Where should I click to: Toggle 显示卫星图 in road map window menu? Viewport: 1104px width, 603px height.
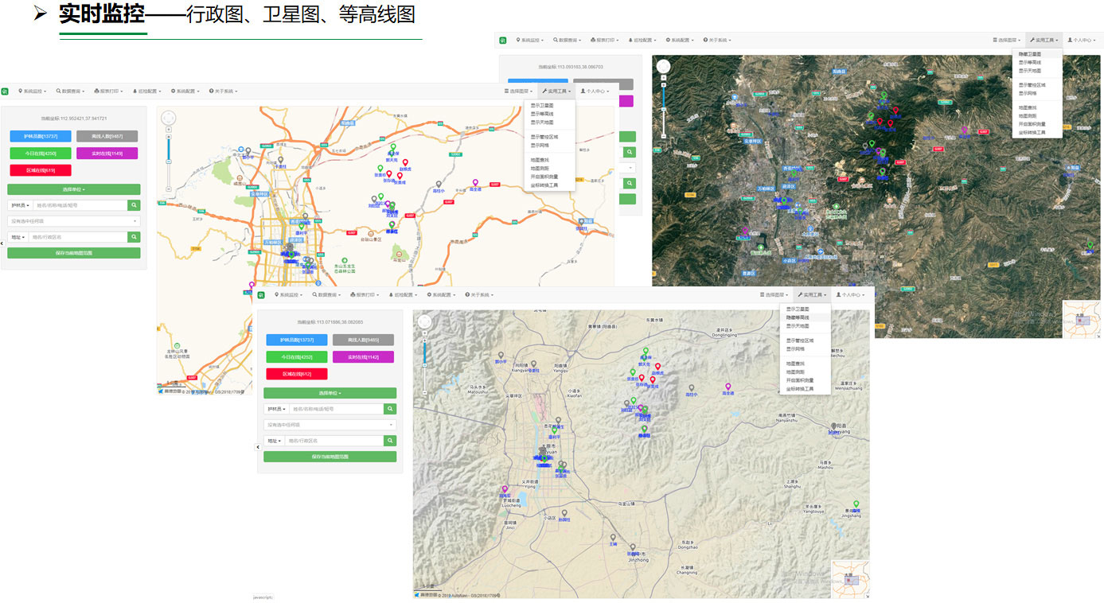click(x=543, y=105)
